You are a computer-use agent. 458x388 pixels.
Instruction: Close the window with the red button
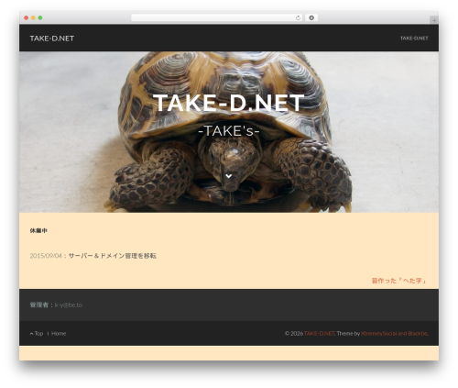coord(27,18)
